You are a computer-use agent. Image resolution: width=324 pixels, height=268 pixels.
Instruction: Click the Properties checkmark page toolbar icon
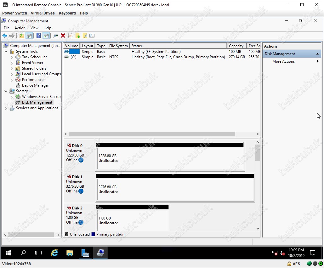point(70,36)
